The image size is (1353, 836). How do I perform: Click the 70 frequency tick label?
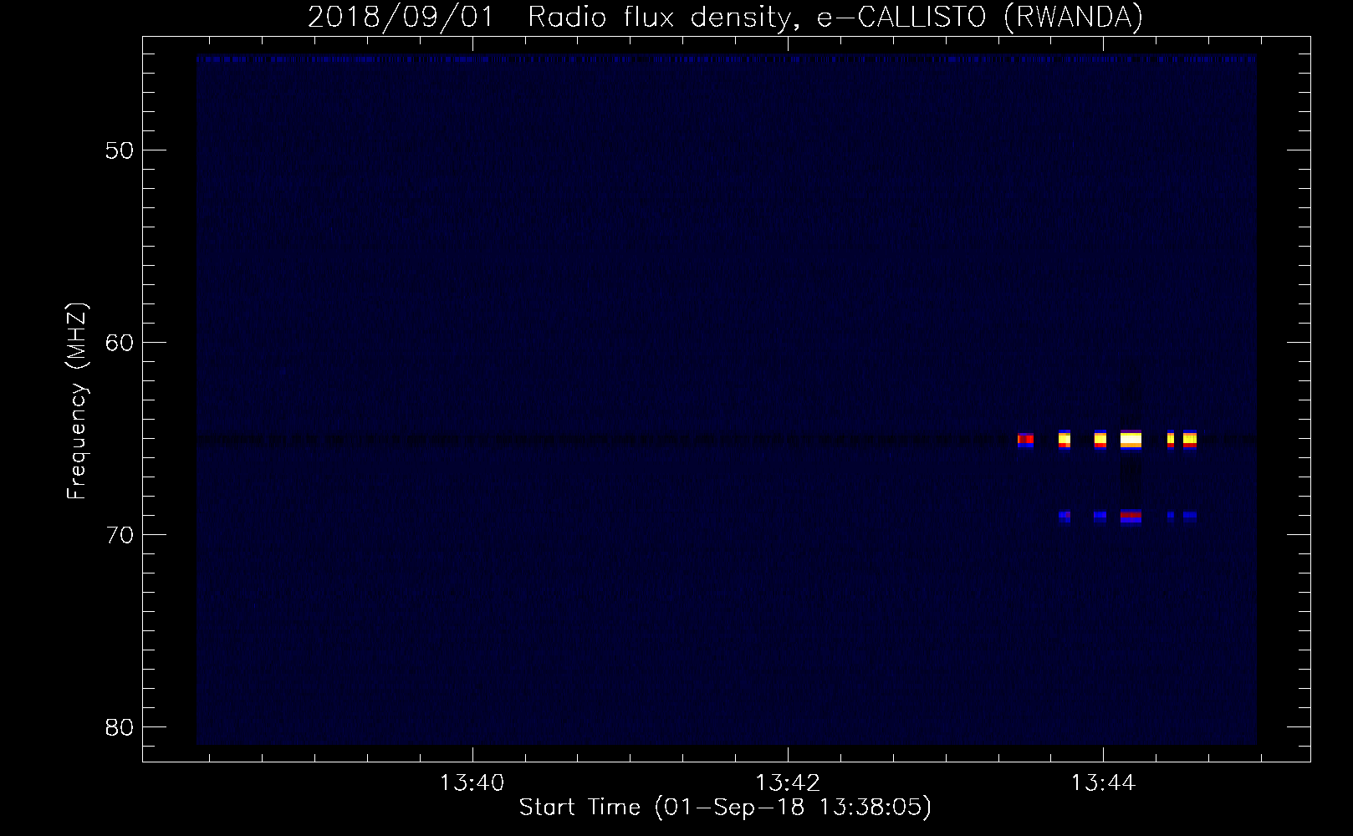pyautogui.click(x=120, y=535)
